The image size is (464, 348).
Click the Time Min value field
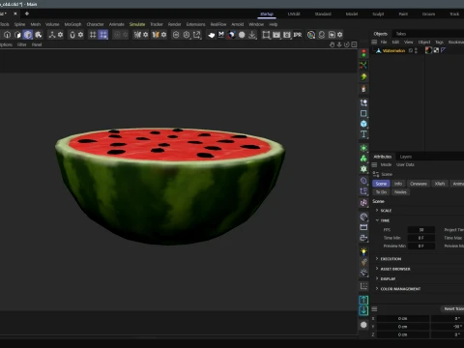(x=421, y=238)
